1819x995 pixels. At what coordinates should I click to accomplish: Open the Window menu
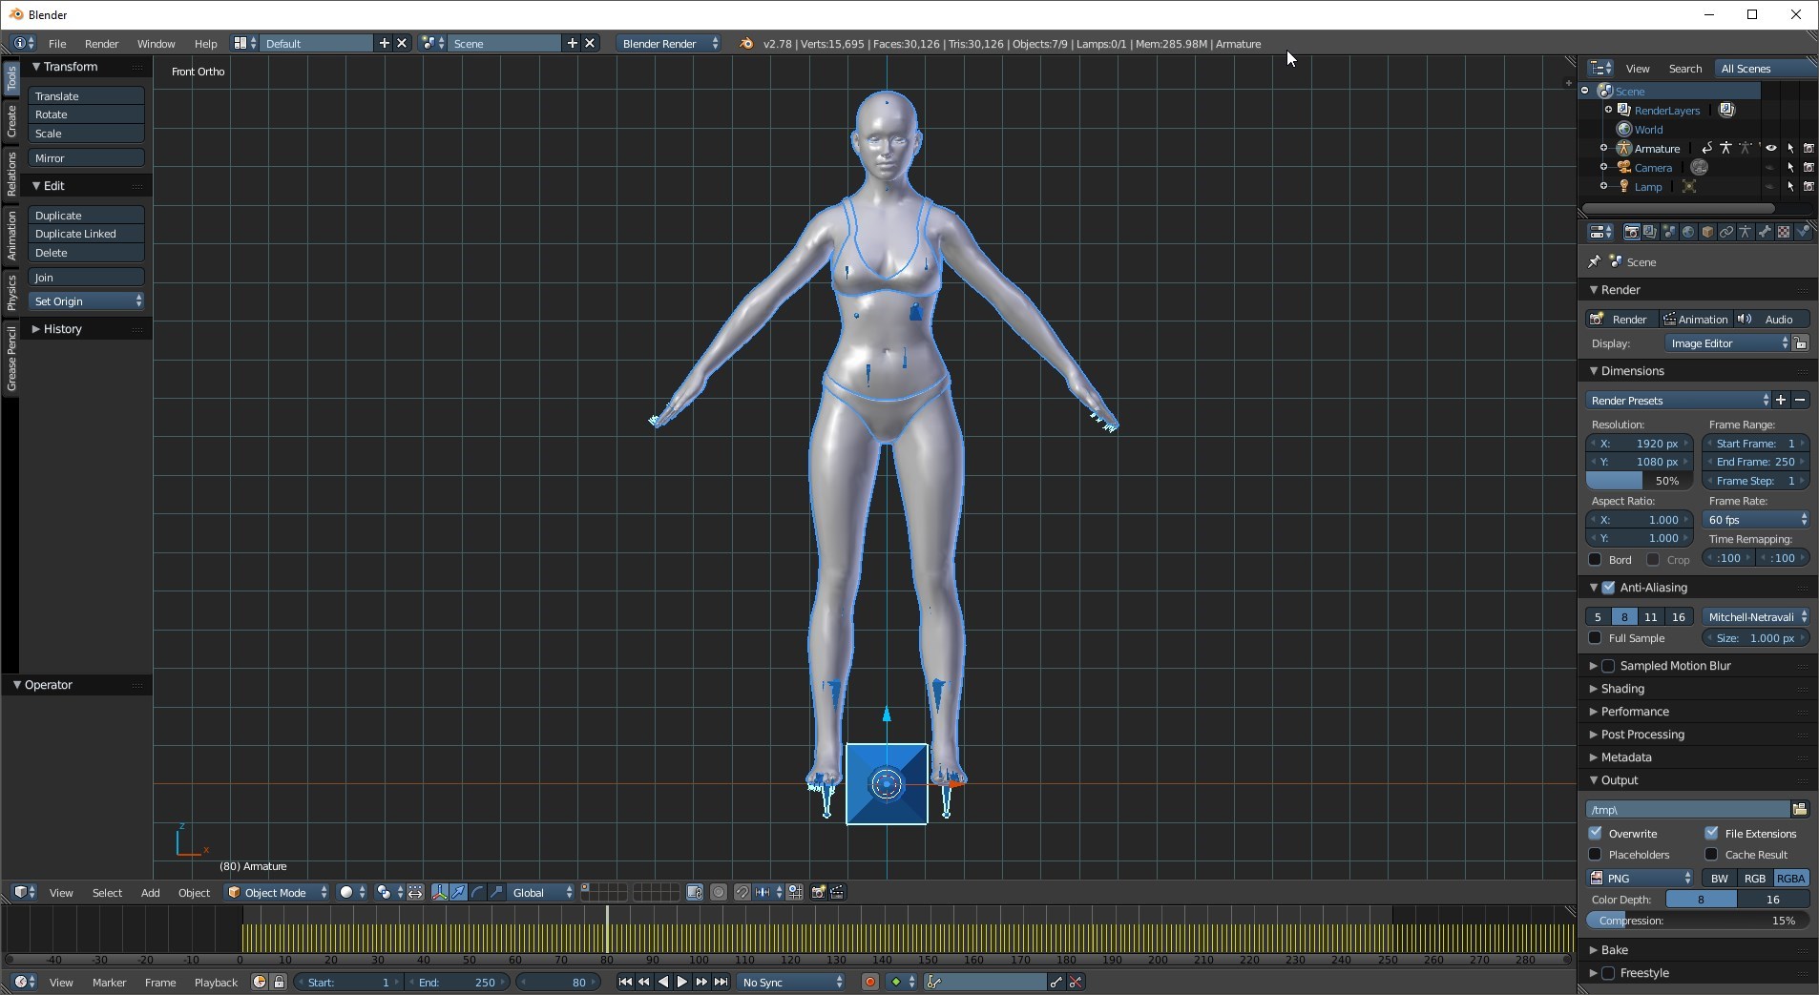tap(156, 44)
